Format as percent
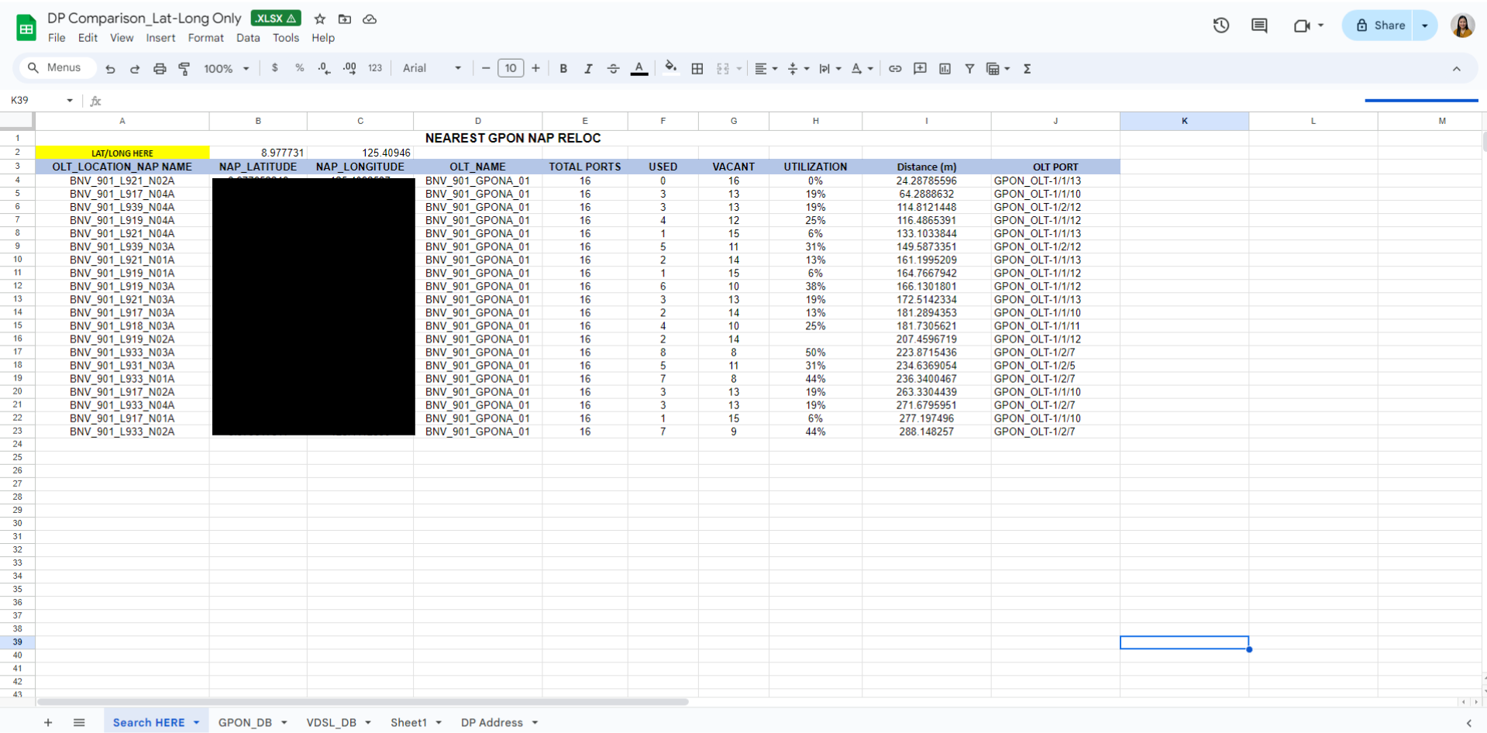Viewport: 1487px width, 733px height. [300, 68]
